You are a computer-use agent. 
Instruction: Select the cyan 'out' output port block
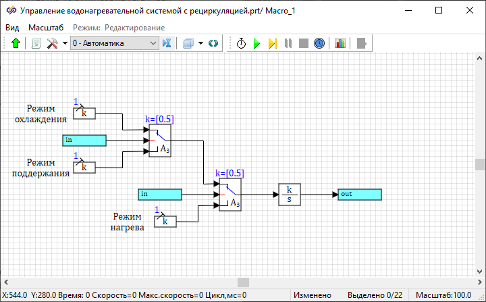[x=359, y=195]
